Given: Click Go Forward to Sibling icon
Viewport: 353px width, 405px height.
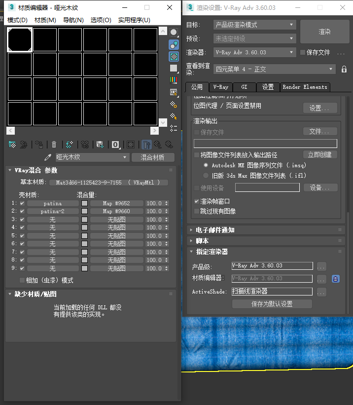Looking at the screenshot, I should [x=169, y=145].
